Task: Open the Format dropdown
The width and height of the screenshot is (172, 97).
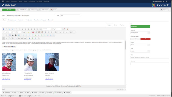Action: point(47,29)
